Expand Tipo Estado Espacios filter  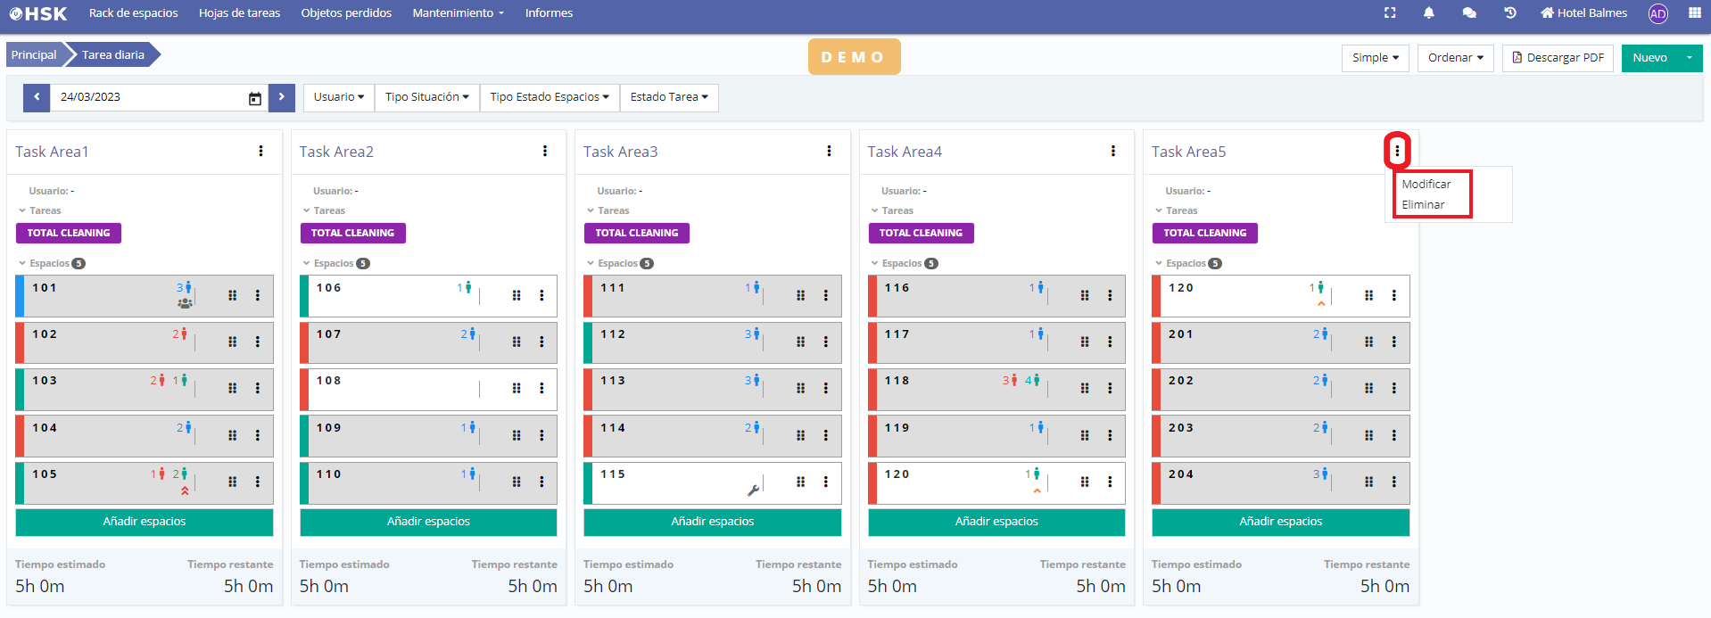coord(549,97)
